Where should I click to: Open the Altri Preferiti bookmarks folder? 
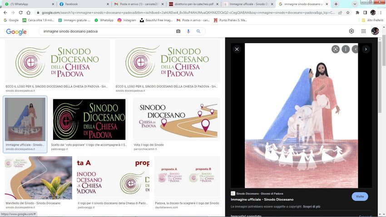click(x=372, y=20)
